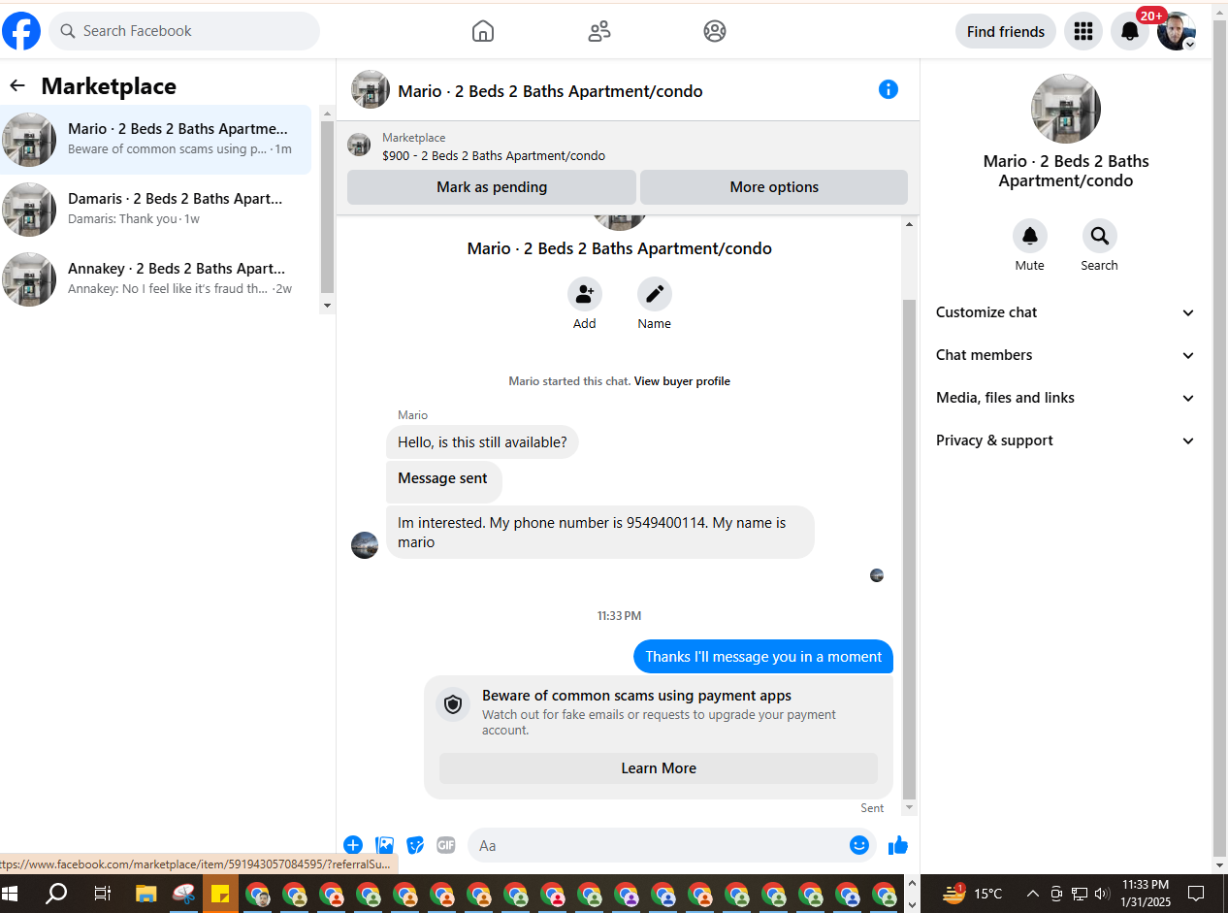Expand Chat members section
The image size is (1228, 913).
point(1065,355)
